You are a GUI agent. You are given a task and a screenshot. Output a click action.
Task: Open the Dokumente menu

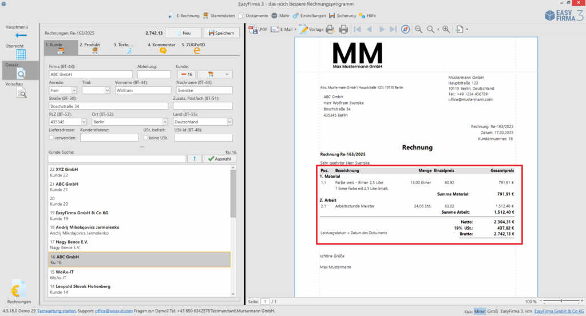point(254,15)
